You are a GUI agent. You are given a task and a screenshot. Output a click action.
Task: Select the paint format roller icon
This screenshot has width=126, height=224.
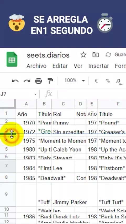tap(50, 81)
